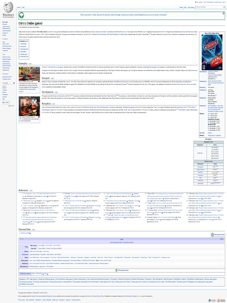Click the search magnifier icon

tap(224, 7)
